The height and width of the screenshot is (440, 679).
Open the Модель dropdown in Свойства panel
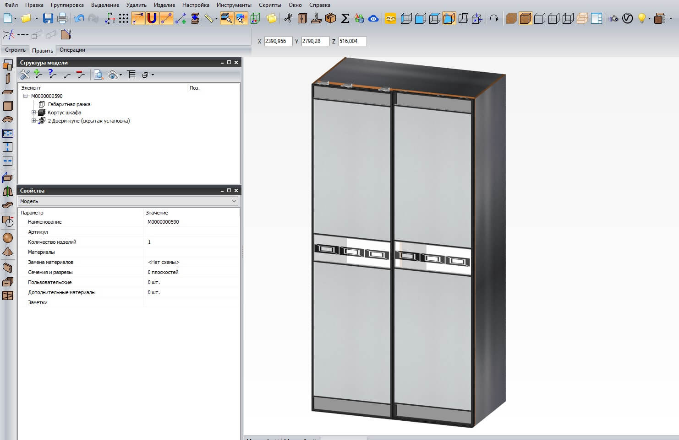pyautogui.click(x=234, y=201)
